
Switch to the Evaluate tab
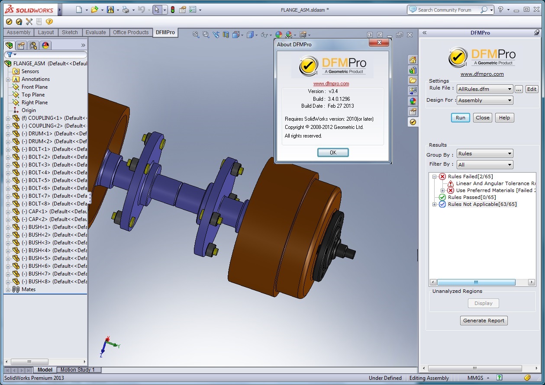[96, 32]
